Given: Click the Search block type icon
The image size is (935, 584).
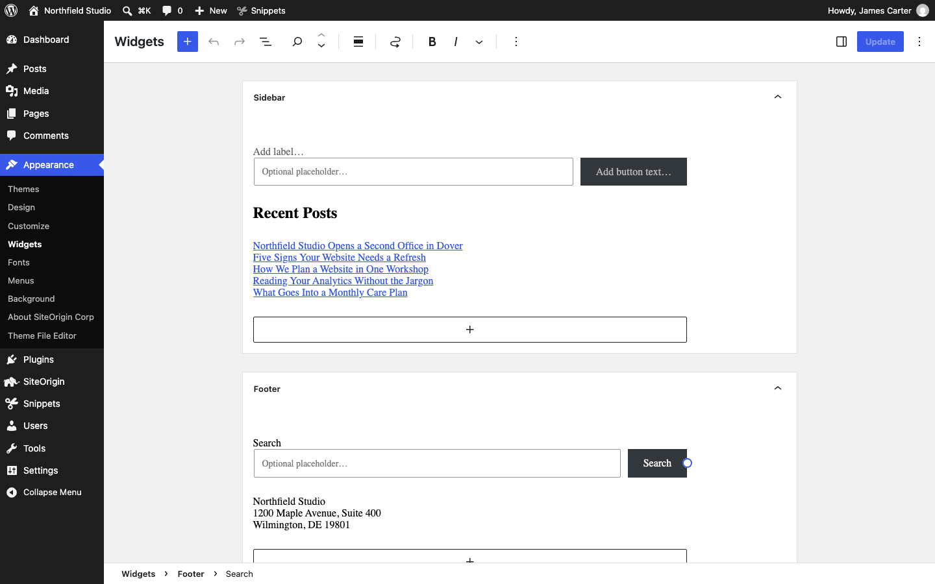Looking at the screenshot, I should point(297,42).
